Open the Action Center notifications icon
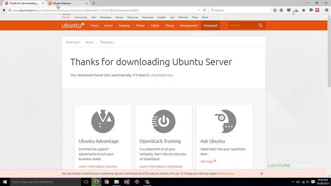Screen dimensions: 331x186 pyautogui.click(x=313, y=182)
